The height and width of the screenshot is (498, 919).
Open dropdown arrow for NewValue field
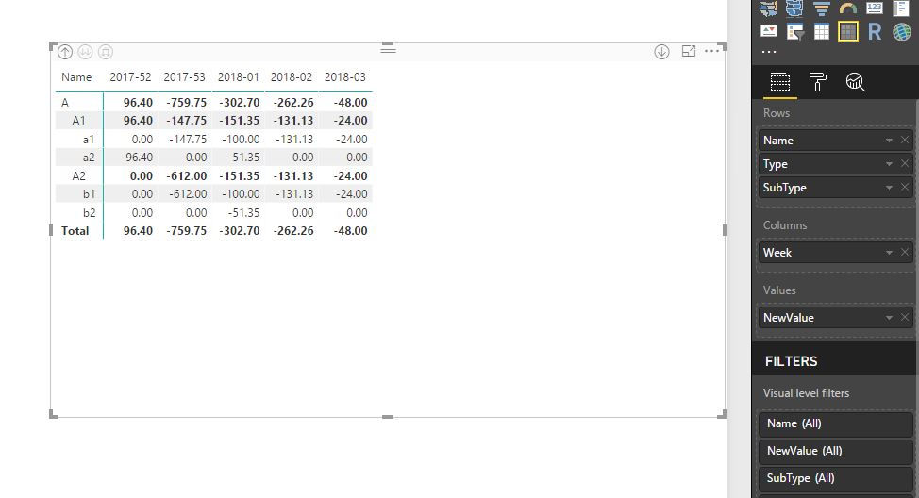point(889,318)
